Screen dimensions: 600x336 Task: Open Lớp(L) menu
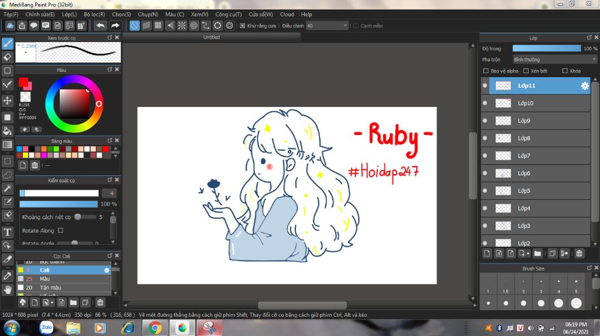[69, 15]
